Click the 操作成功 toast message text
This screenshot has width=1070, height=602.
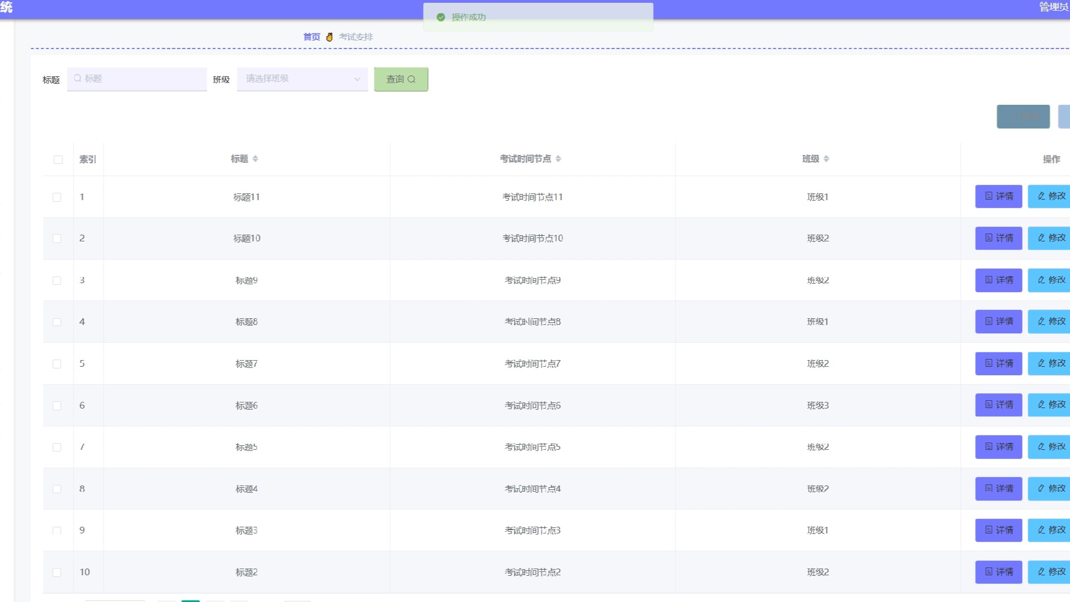coord(469,17)
